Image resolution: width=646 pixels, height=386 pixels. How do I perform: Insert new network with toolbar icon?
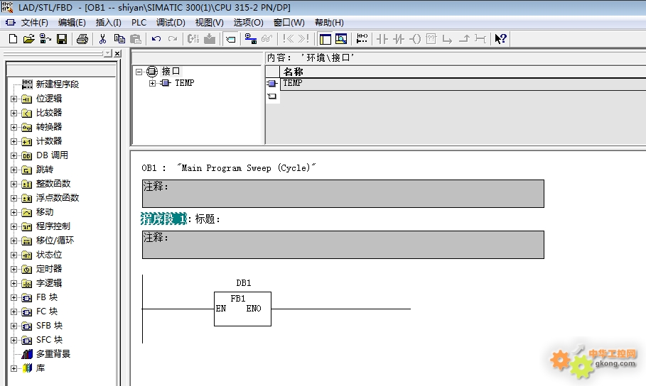click(362, 39)
